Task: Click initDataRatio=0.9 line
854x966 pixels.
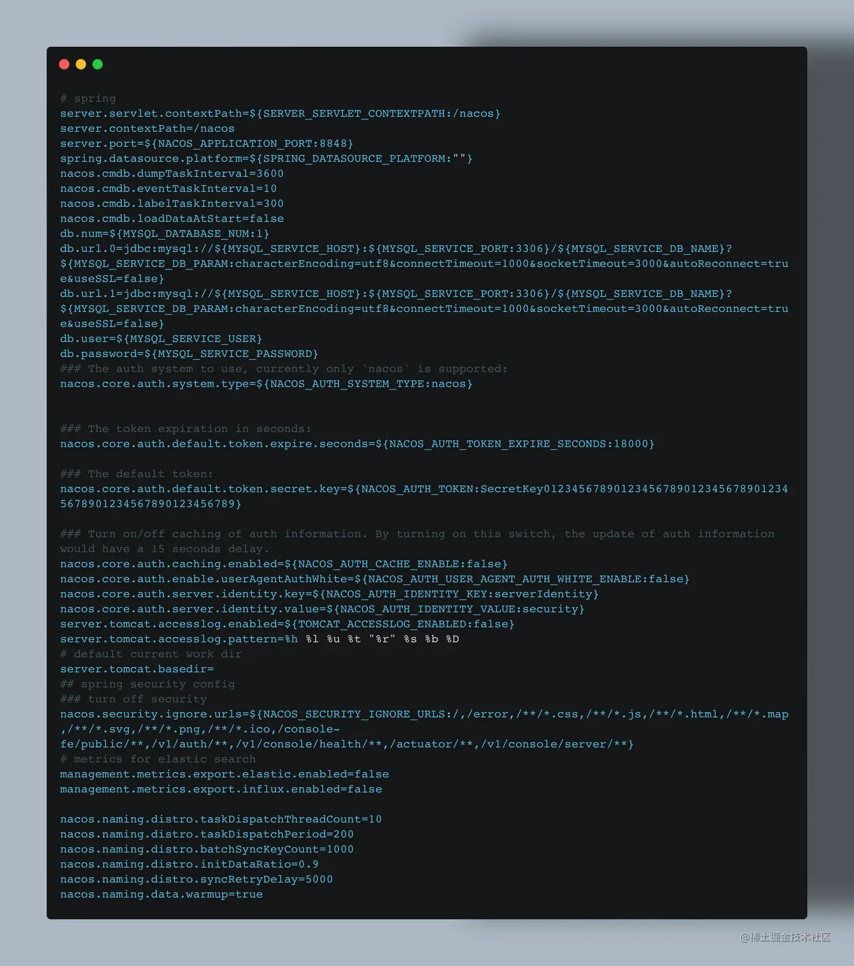Action: tap(190, 864)
